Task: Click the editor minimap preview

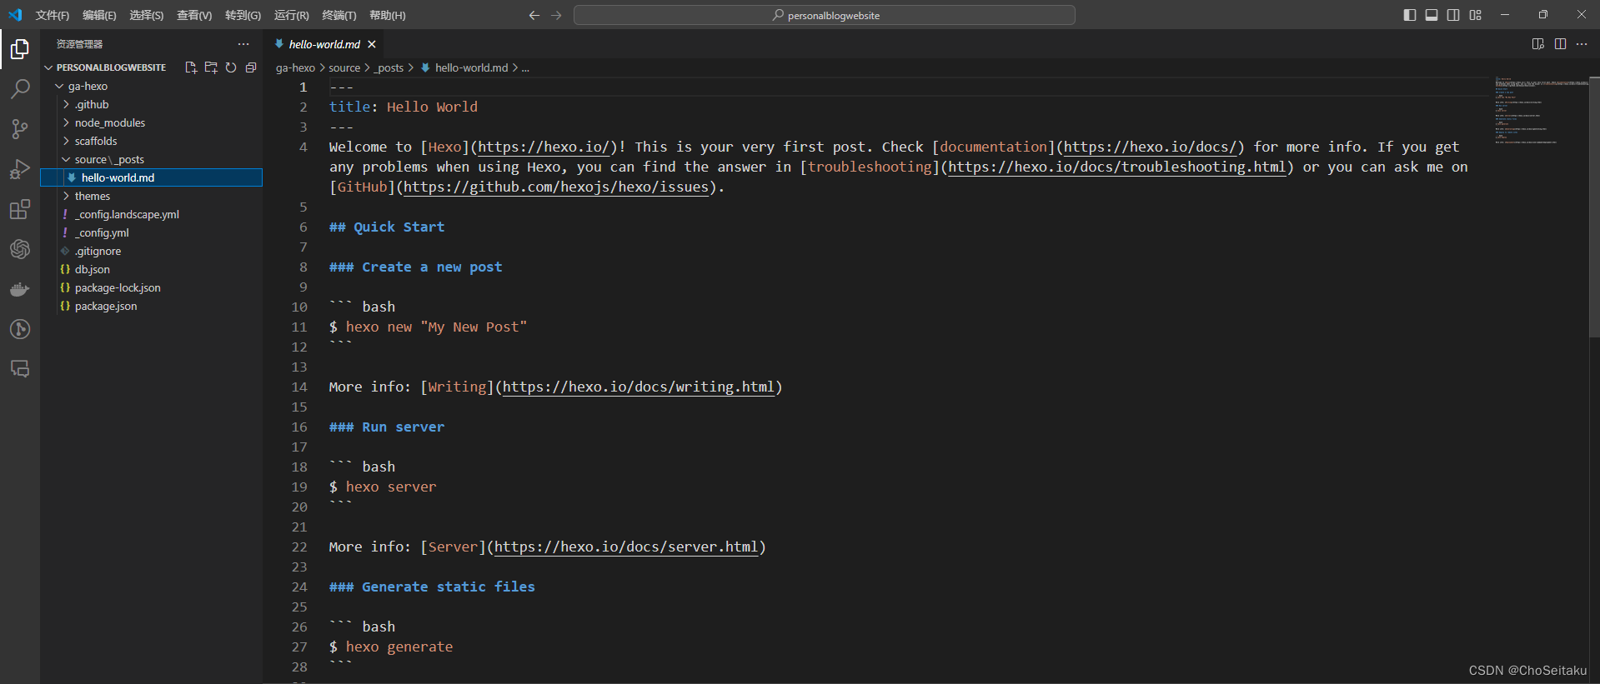Action: point(1540,111)
